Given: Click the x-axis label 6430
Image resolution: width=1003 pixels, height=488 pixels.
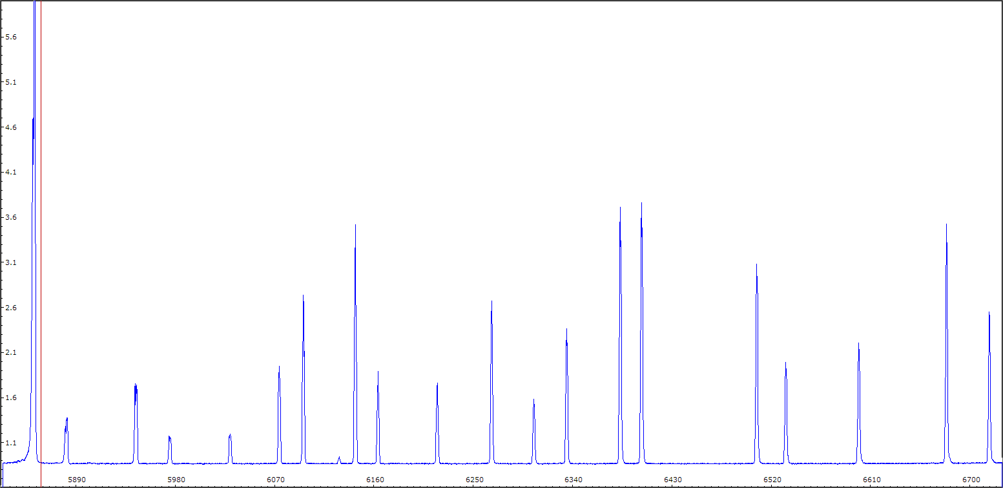Looking at the screenshot, I should pyautogui.click(x=673, y=480).
